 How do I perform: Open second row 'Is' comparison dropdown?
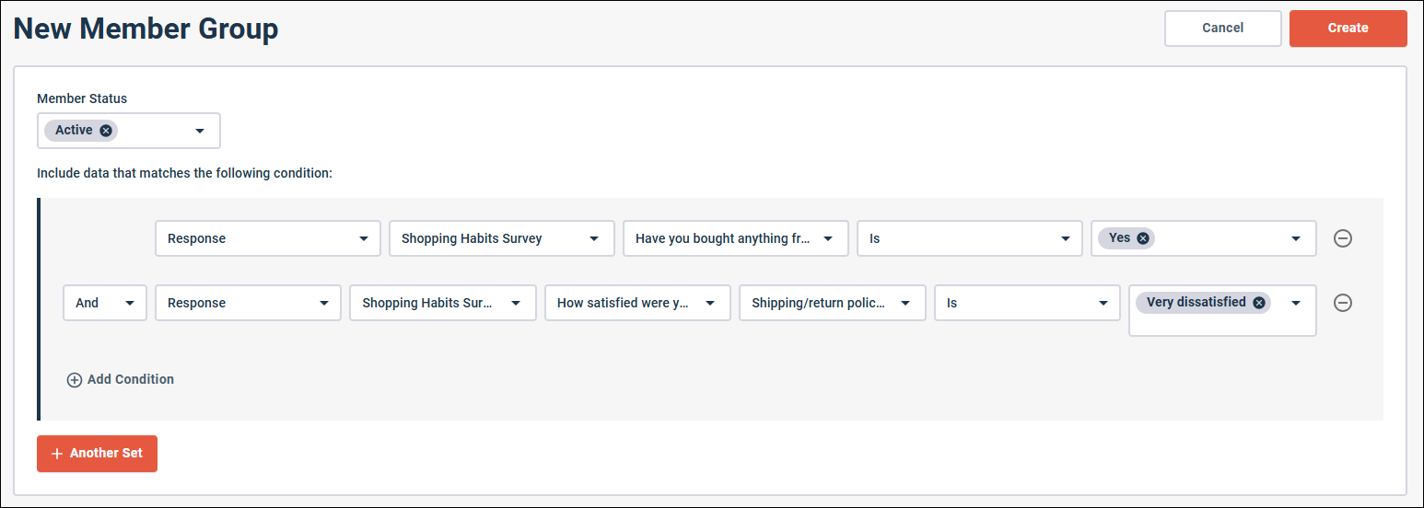click(x=1103, y=303)
